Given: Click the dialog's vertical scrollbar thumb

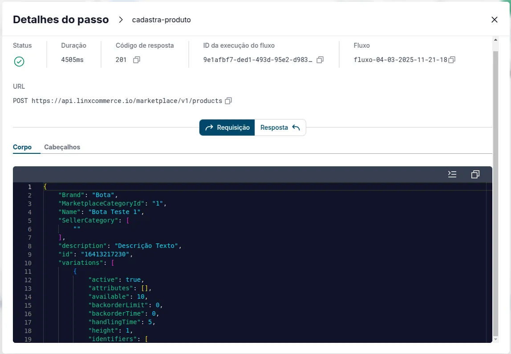Looking at the screenshot, I should point(495,193).
